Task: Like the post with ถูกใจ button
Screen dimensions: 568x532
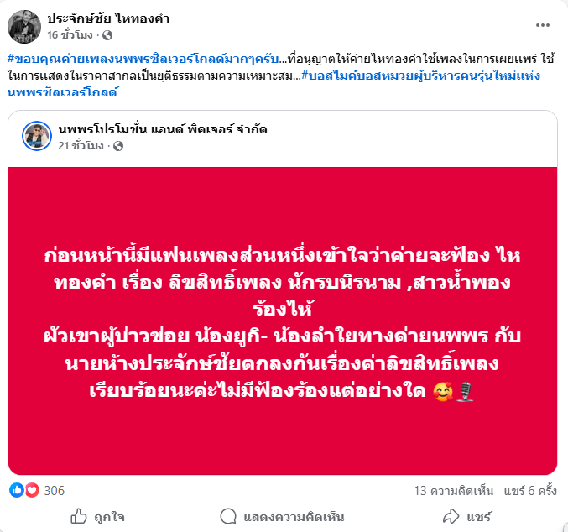Action: click(97, 516)
